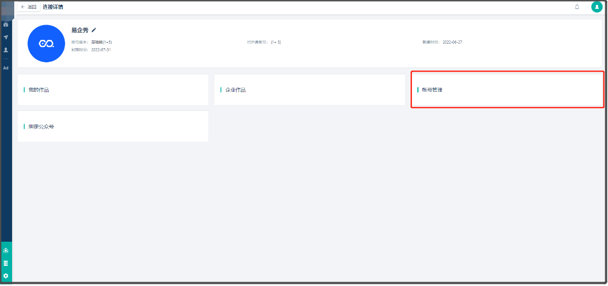Click the 易企秀 name heading
Viewport: 608px width, 286px height.
(80, 30)
